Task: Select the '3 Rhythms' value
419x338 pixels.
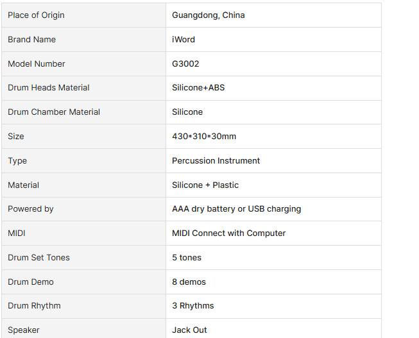Action: (x=193, y=306)
